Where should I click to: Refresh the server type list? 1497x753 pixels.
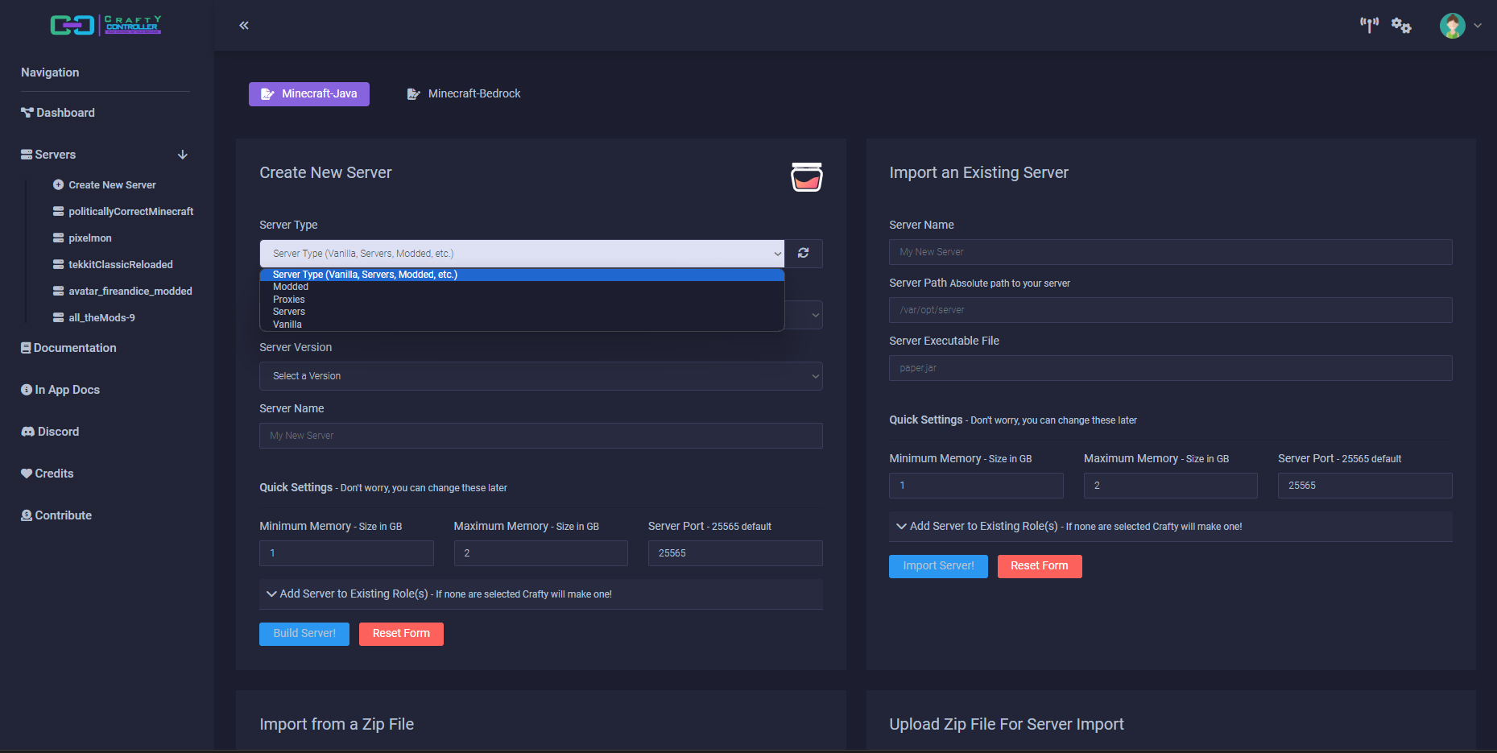click(803, 253)
